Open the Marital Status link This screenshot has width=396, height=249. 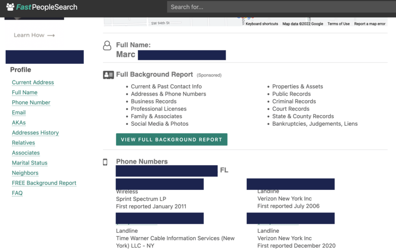coord(29,163)
